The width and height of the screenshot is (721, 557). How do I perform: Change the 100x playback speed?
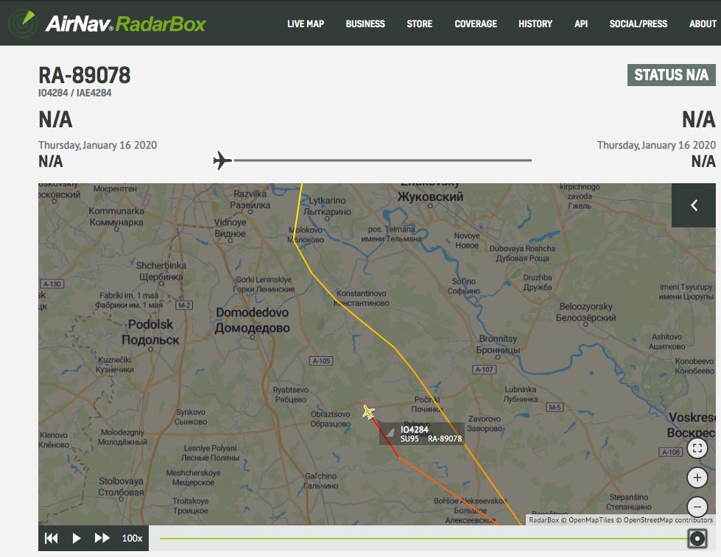(132, 538)
